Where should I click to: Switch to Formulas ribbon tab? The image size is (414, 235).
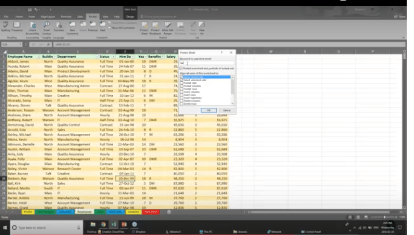tap(66, 16)
